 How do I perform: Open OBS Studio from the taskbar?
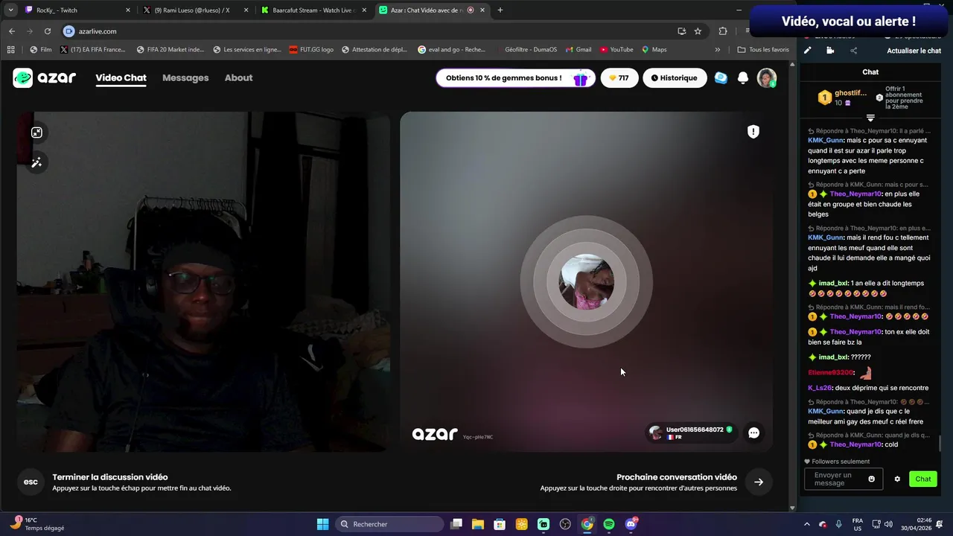pos(565,524)
